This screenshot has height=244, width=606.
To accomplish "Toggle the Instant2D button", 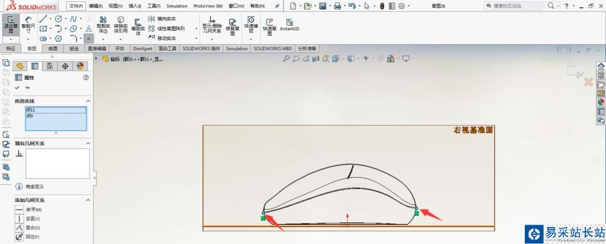I will coord(290,25).
